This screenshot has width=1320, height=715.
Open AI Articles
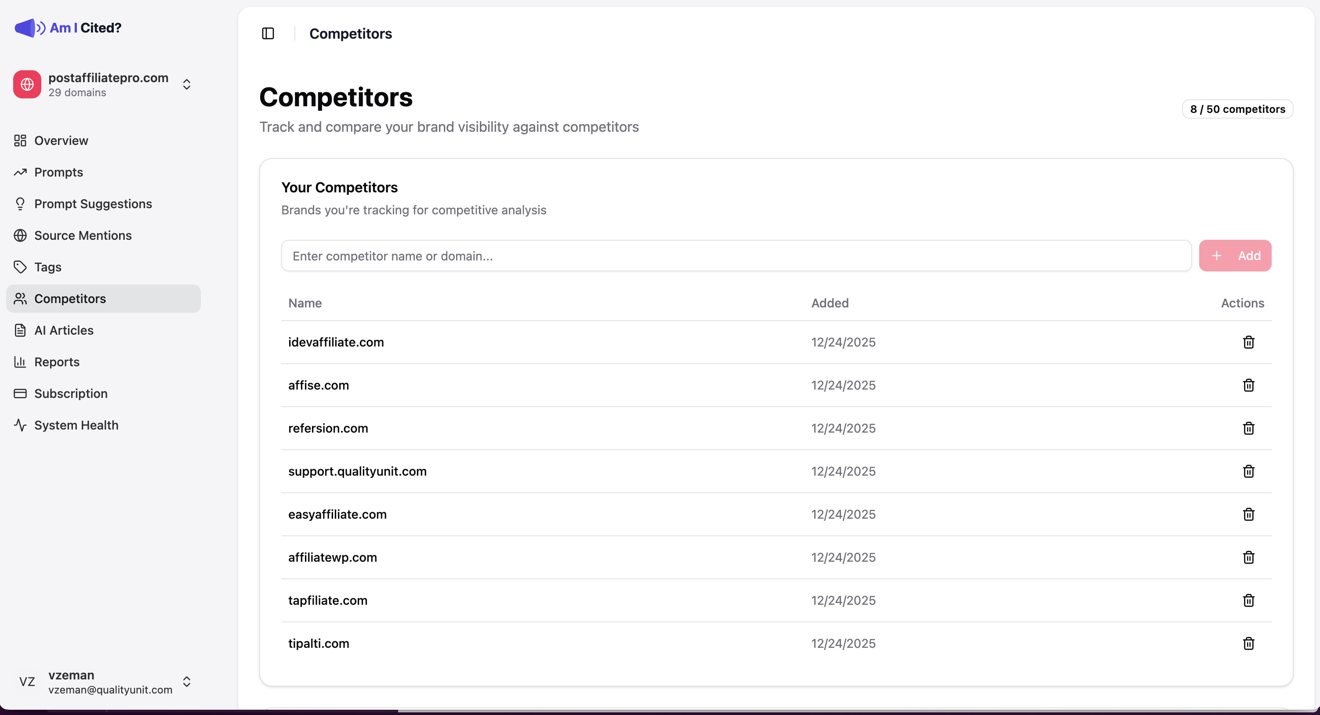tap(62, 330)
